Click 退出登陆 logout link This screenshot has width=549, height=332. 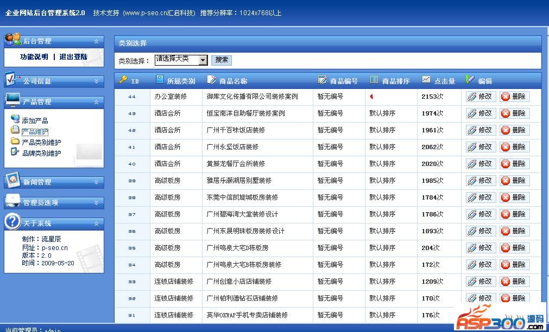pos(73,57)
